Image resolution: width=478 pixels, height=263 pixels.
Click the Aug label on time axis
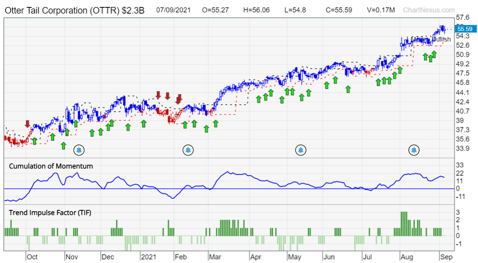click(x=406, y=256)
